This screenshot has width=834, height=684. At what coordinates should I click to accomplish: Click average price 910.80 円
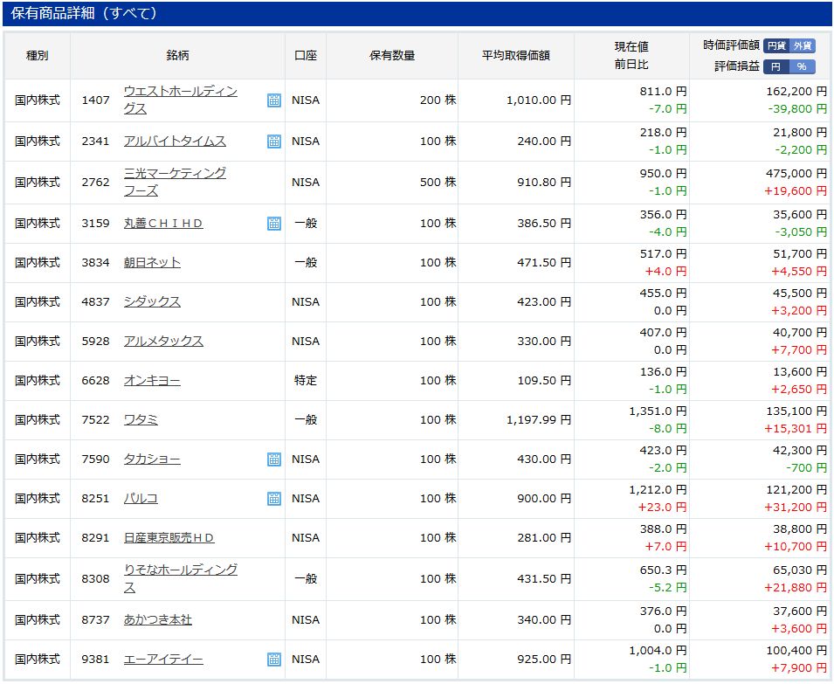(544, 182)
